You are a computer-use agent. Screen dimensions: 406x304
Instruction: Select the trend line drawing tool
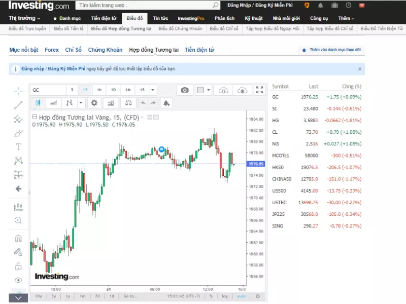click(x=18, y=105)
